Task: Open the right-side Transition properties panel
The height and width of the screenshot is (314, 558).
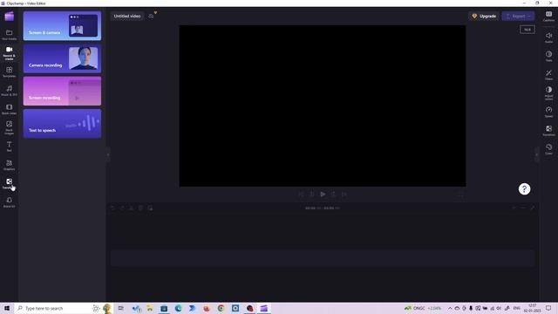Action: coord(548,130)
